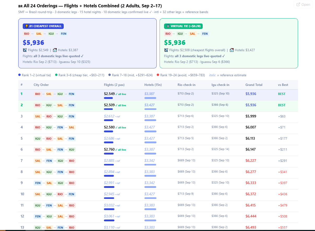
Task: Click row number 7 in the table
Action: [x=22, y=161]
